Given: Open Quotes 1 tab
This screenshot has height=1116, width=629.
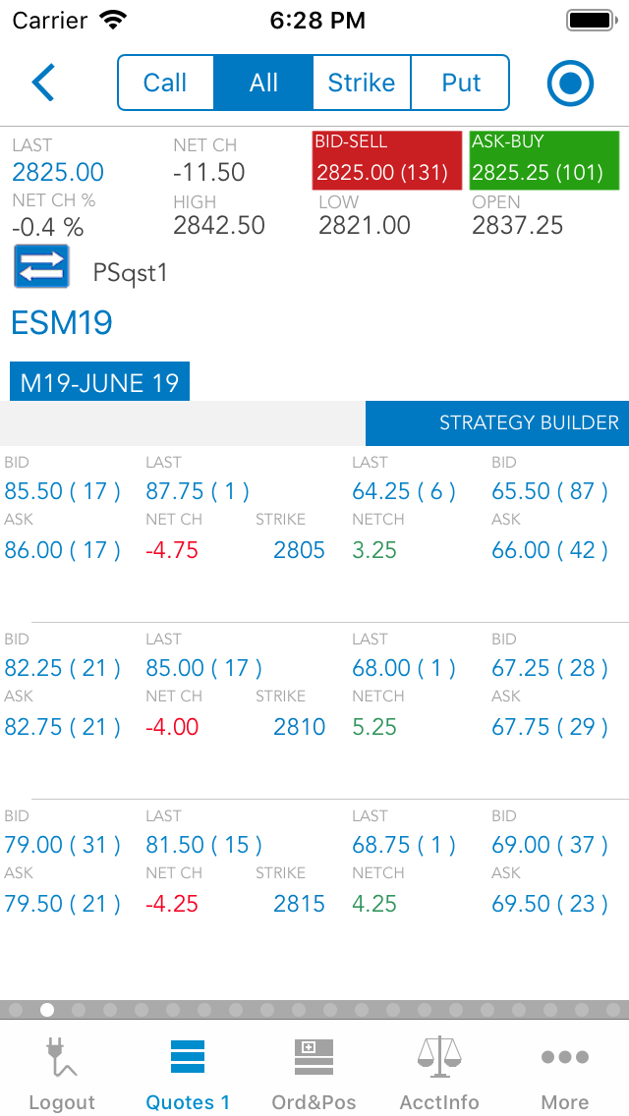Looking at the screenshot, I should pyautogui.click(x=188, y=1073).
